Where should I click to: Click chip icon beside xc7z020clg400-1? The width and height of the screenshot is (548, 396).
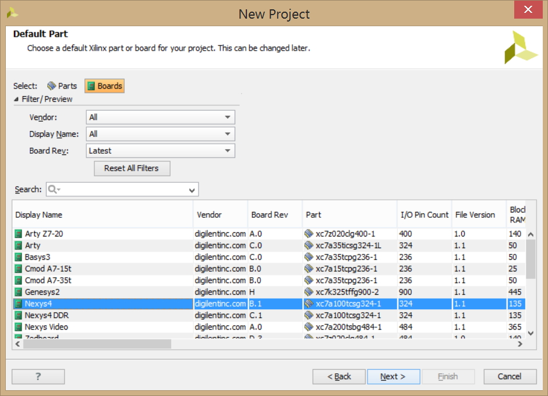click(x=309, y=234)
